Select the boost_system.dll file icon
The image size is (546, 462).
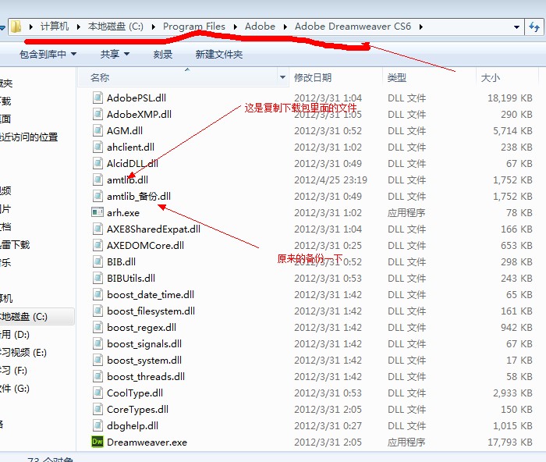(97, 360)
